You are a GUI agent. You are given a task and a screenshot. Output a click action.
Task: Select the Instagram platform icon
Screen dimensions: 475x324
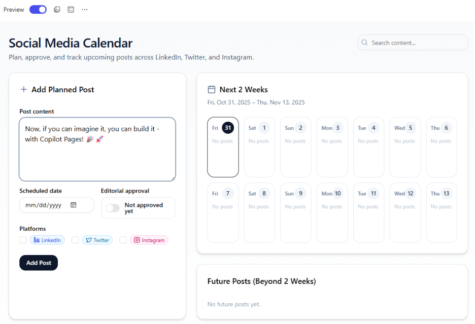point(137,240)
